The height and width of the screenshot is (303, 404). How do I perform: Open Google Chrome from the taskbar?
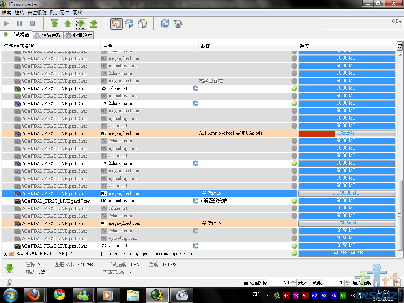[x=60, y=295]
